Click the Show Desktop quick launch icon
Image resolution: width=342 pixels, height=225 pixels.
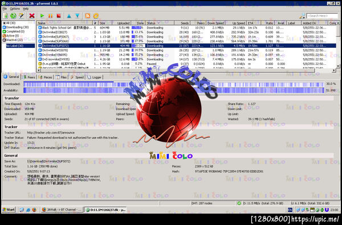tap(22, 210)
